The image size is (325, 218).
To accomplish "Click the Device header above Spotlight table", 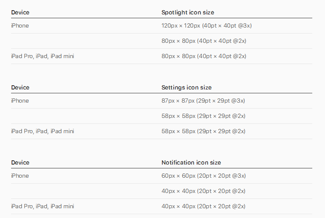I will [20, 13].
